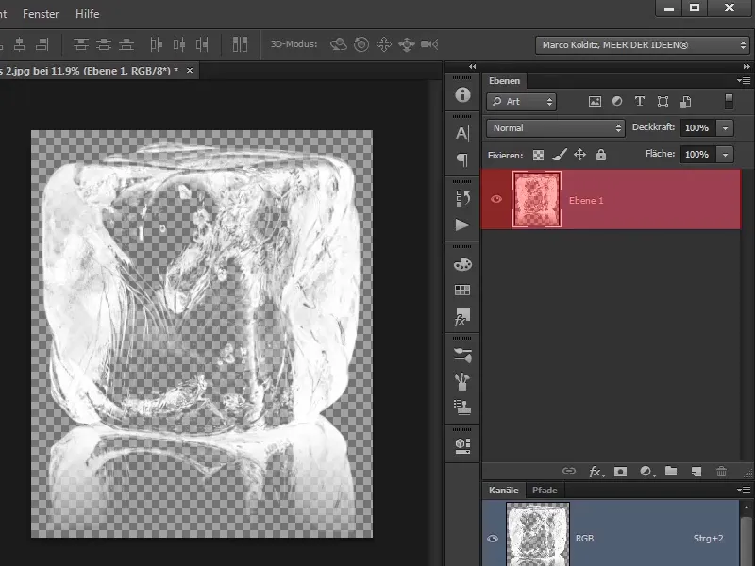This screenshot has width=755, height=566.
Task: Create new layer button
Action: 696,472
